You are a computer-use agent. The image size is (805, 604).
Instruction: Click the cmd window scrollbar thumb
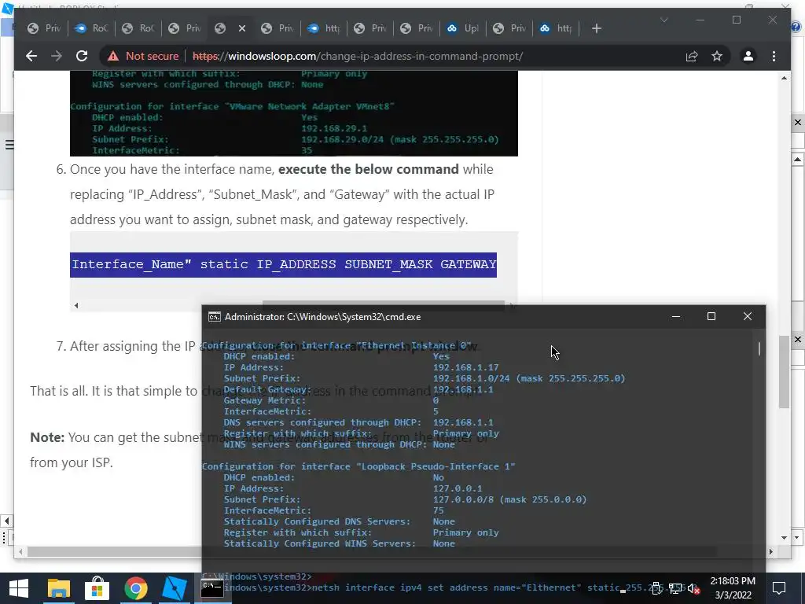759,348
